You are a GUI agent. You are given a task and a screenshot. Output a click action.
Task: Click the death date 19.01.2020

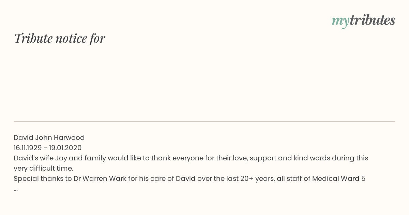coord(65,148)
